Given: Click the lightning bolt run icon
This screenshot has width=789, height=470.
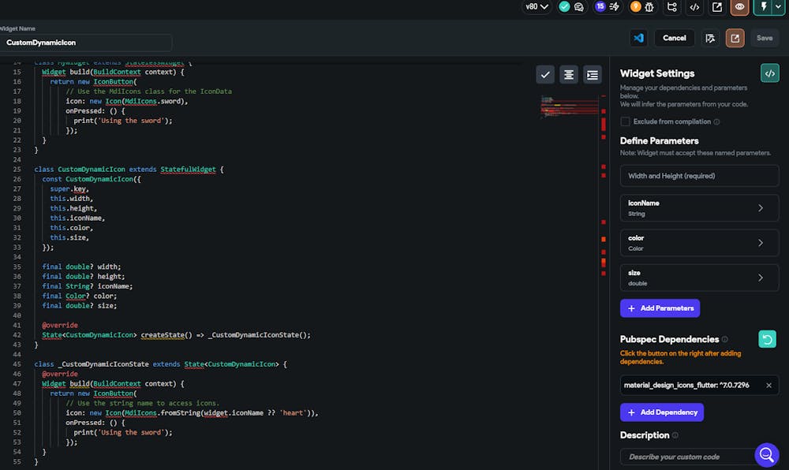Looking at the screenshot, I should click(763, 7).
